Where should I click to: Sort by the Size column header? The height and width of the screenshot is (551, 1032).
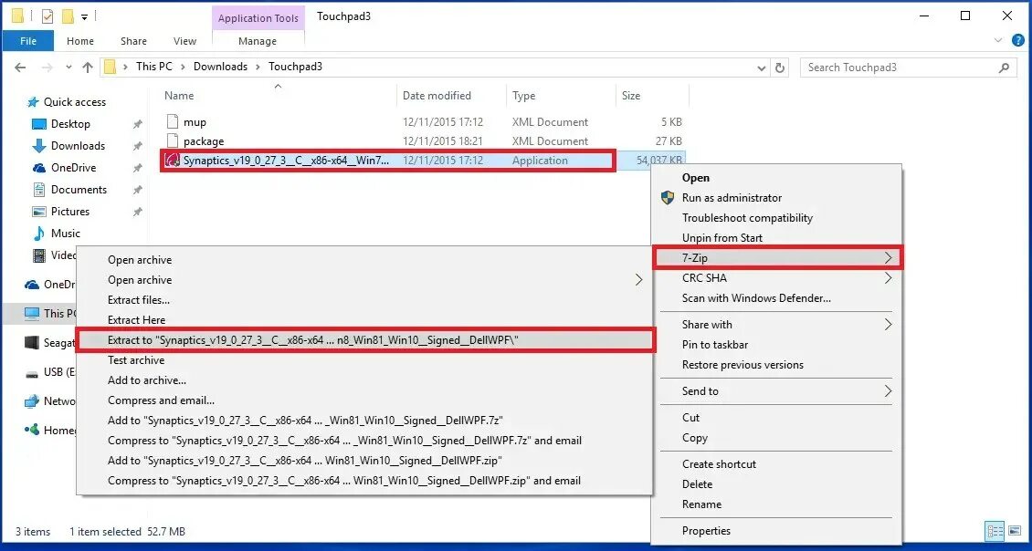click(x=631, y=96)
